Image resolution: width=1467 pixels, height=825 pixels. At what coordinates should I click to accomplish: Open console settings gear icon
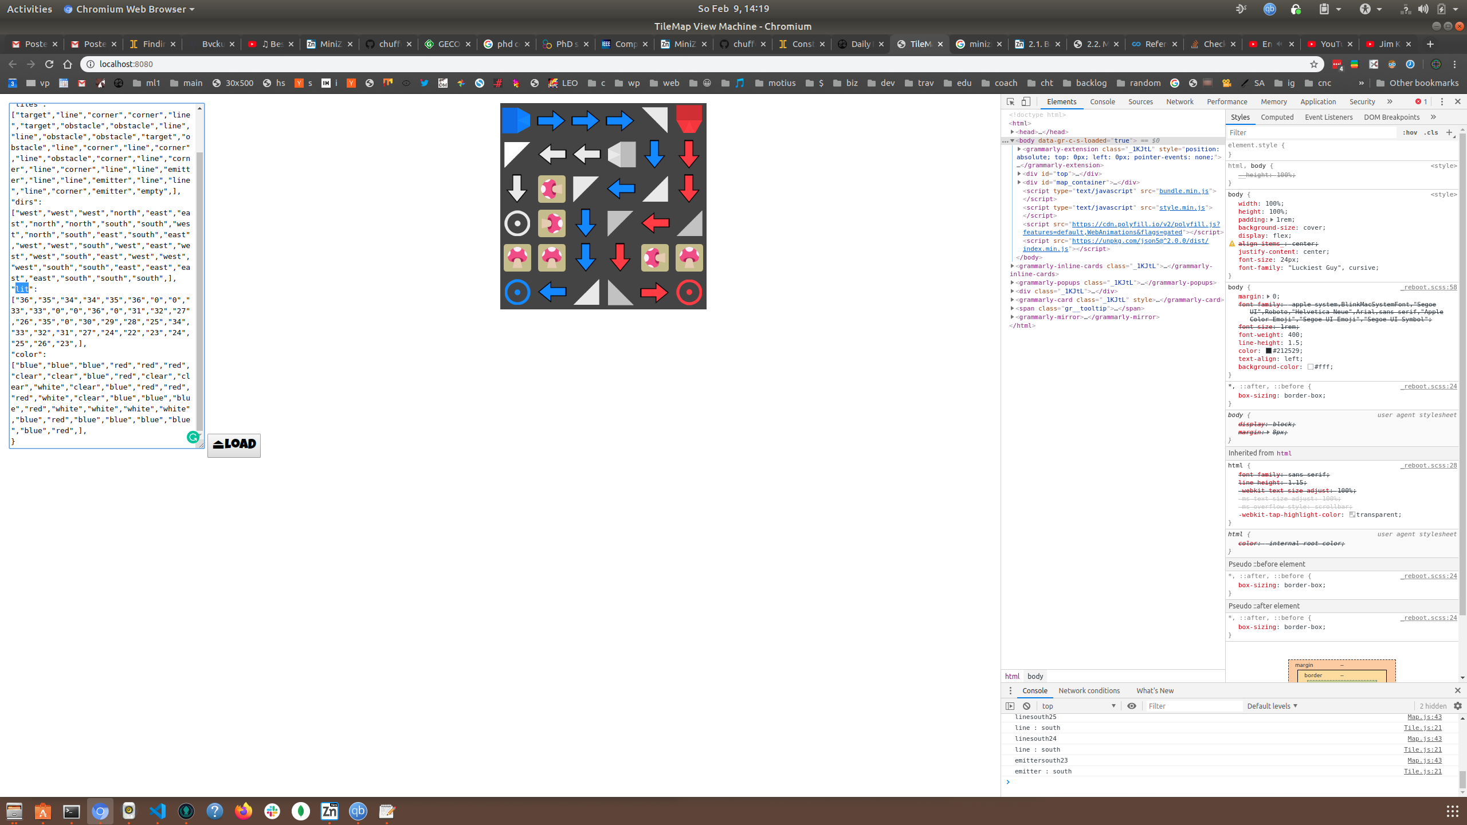(x=1458, y=706)
